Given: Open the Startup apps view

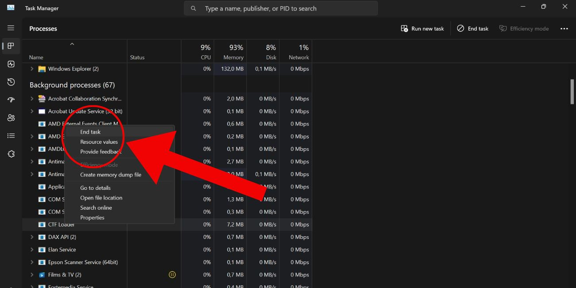Looking at the screenshot, I should [11, 100].
